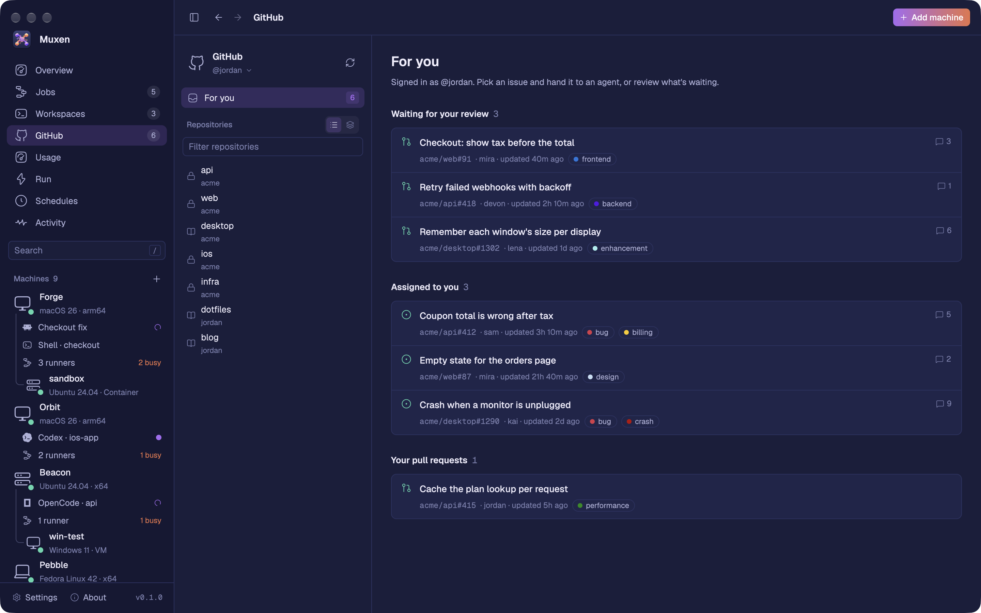Open the Overview section
981x613 pixels.
87,70
